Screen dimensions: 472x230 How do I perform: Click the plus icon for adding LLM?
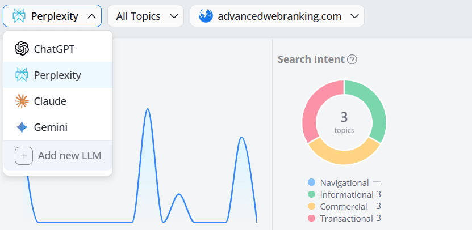[24, 156]
